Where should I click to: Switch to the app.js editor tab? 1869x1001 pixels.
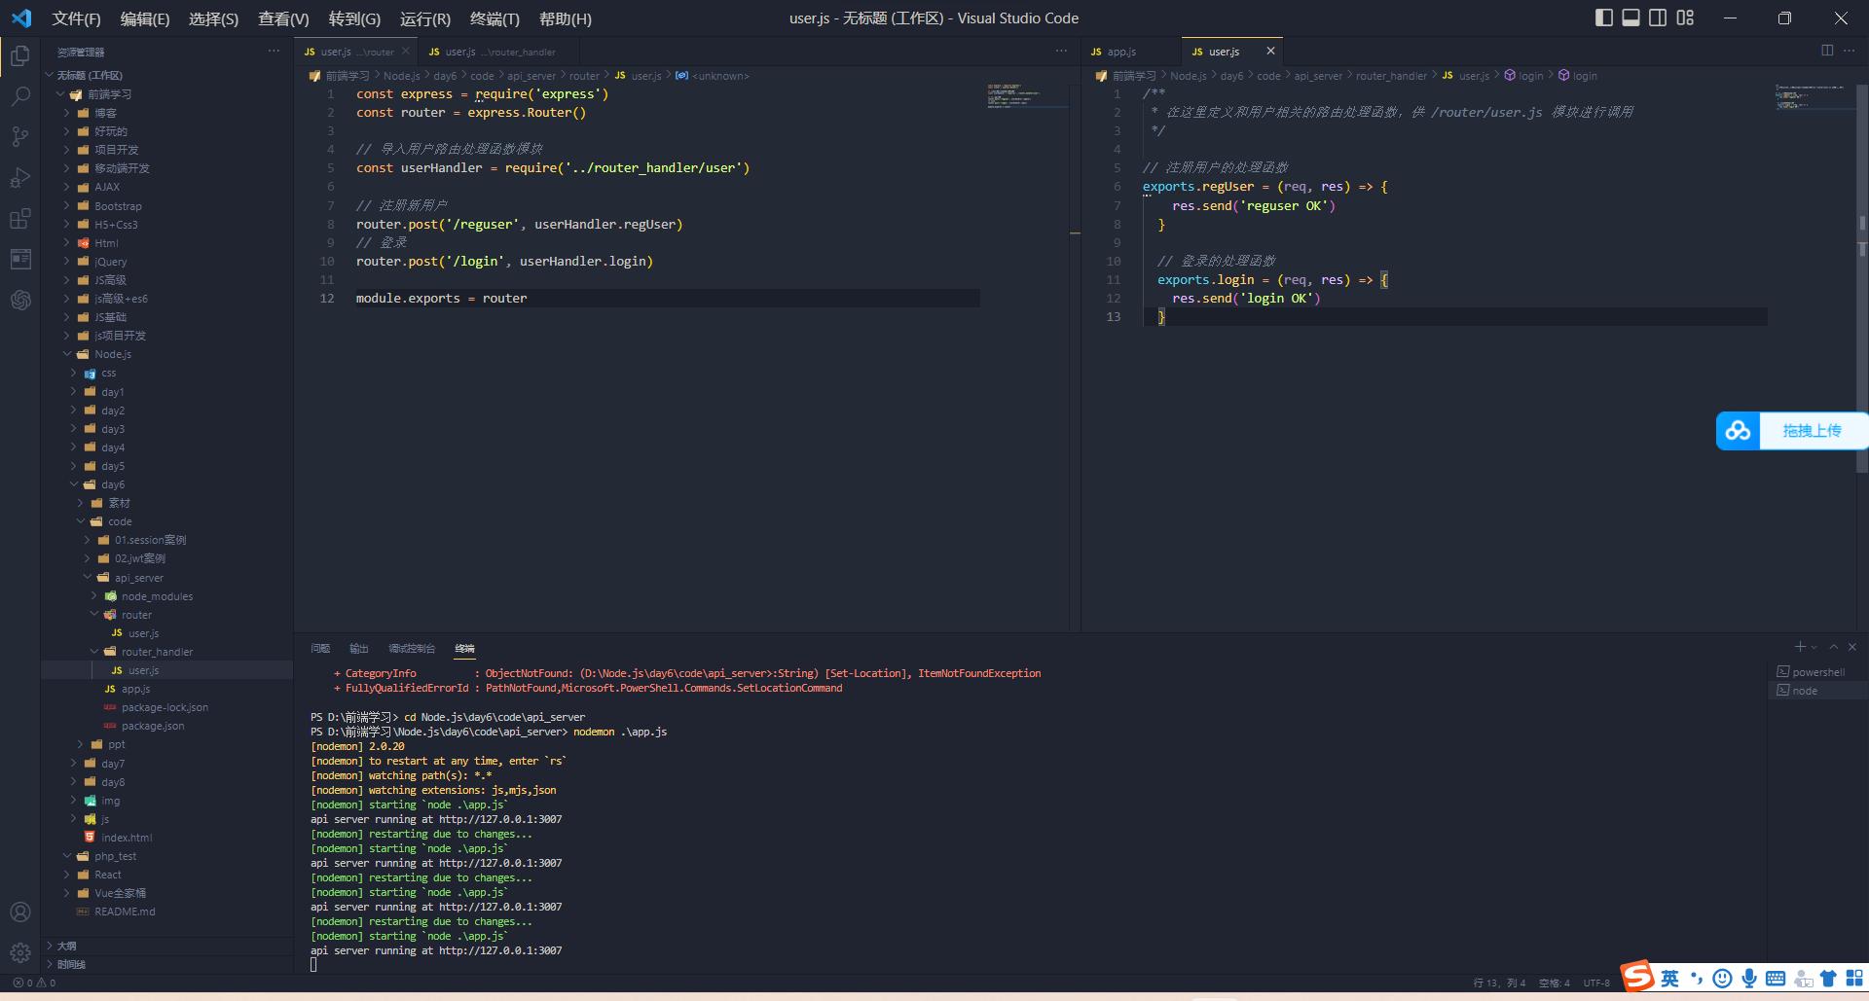click(x=1129, y=52)
